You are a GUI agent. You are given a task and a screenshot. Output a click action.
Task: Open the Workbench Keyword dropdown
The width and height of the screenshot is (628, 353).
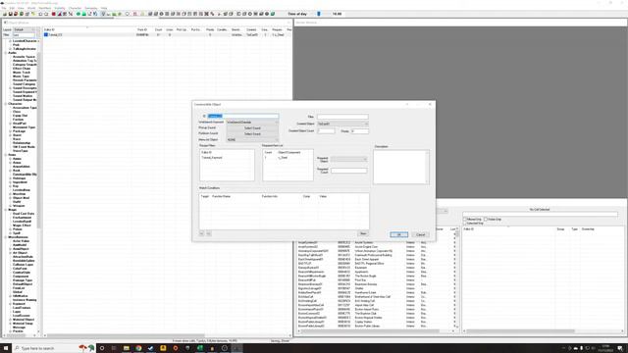[252, 122]
